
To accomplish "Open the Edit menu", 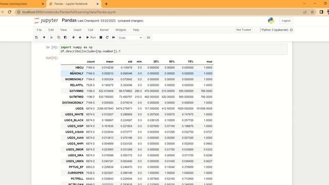I will click(51, 30).
